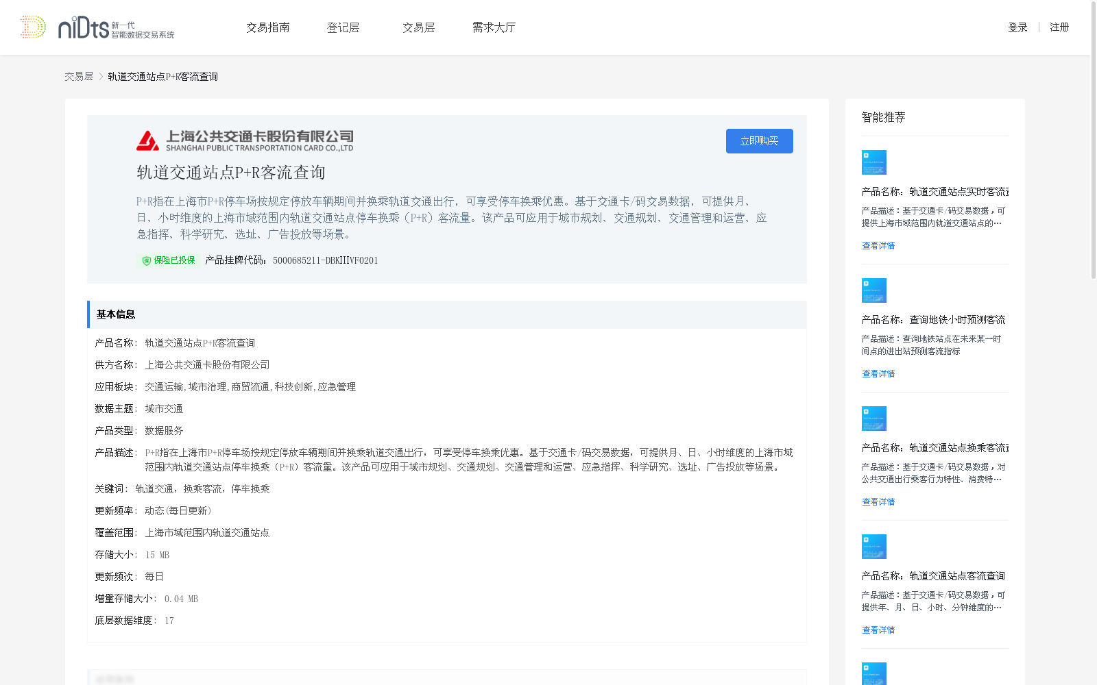The height and width of the screenshot is (685, 1097).
Task: Click the 覆盖范围 value 上海市域范围内轨道交通站点
Action: pyautogui.click(x=207, y=533)
